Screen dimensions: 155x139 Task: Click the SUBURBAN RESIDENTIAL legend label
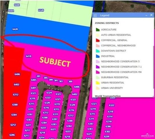(115, 77)
